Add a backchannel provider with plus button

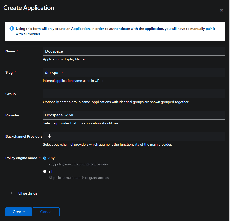tap(49, 136)
